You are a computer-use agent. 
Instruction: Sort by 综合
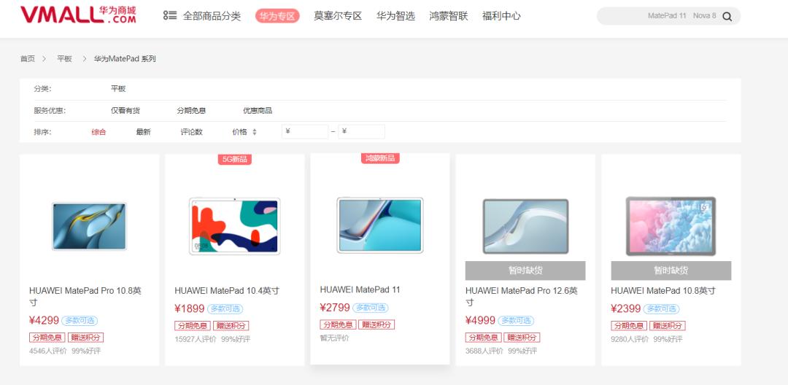(x=98, y=132)
